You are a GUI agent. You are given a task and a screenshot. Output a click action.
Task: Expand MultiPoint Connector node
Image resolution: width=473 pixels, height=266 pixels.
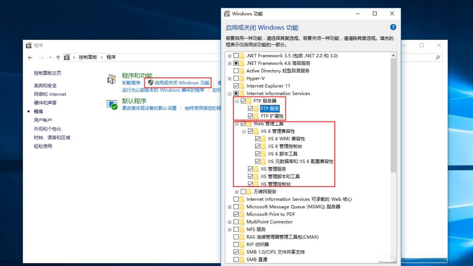[229, 222]
